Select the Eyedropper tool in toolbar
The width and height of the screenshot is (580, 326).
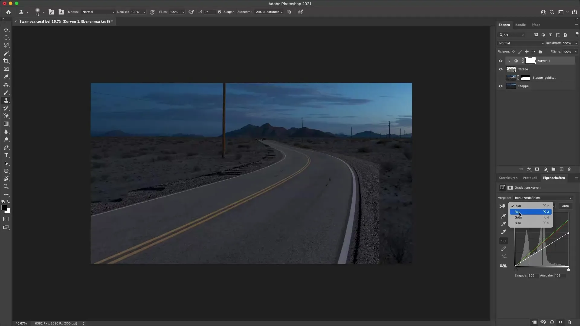click(6, 77)
